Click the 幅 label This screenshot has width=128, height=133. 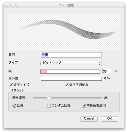[x=10, y=71]
